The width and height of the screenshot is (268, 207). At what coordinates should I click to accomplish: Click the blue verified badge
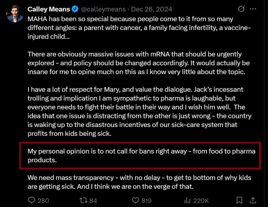coord(75,9)
